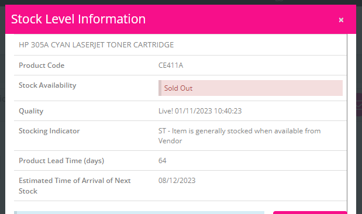Click the Sold Out availability badge
Image resolution: width=362 pixels, height=214 pixels.
pyautogui.click(x=250, y=88)
